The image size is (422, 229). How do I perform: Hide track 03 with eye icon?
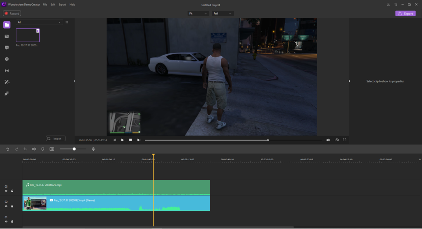coord(6,191)
